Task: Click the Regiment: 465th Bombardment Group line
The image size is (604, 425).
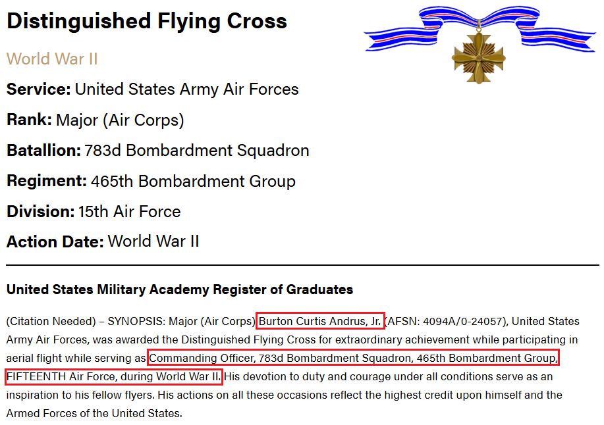Action: point(151,181)
